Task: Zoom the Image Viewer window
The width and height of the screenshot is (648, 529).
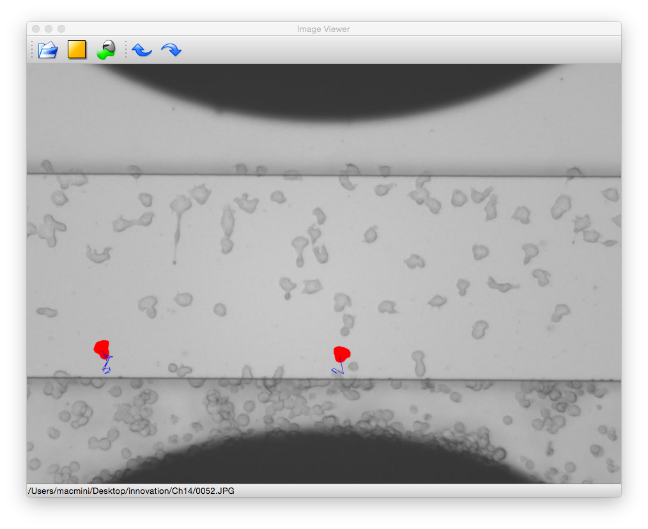Action: [x=61, y=29]
